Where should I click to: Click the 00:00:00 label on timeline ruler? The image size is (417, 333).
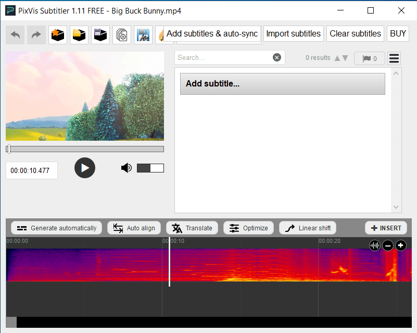pos(17,241)
